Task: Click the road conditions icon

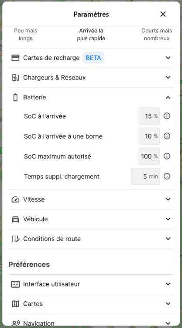Action: click(x=15, y=239)
